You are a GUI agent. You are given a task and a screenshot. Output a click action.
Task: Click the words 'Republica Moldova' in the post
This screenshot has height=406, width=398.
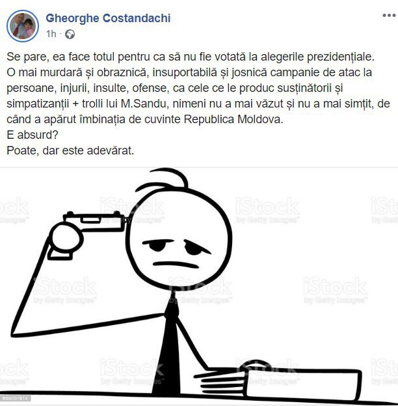click(x=233, y=119)
